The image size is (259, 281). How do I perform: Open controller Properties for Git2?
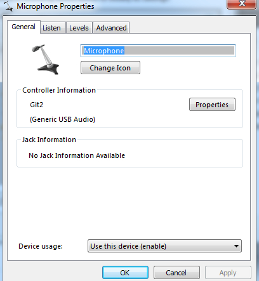point(212,105)
